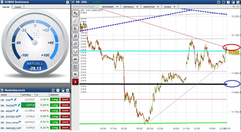The image size is (241, 132).
Task: Click the '1' icon in Marktübersicht title bar
Action: pos(58,90)
